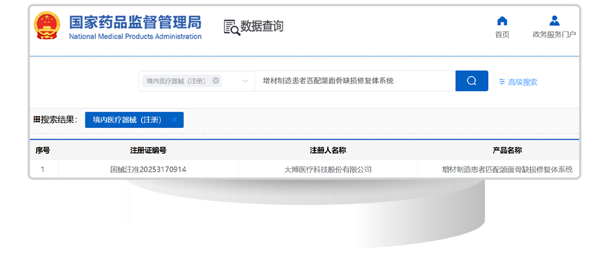The image size is (609, 257).
Task: Expand the category dropdown chevron
Action: pyautogui.click(x=245, y=81)
